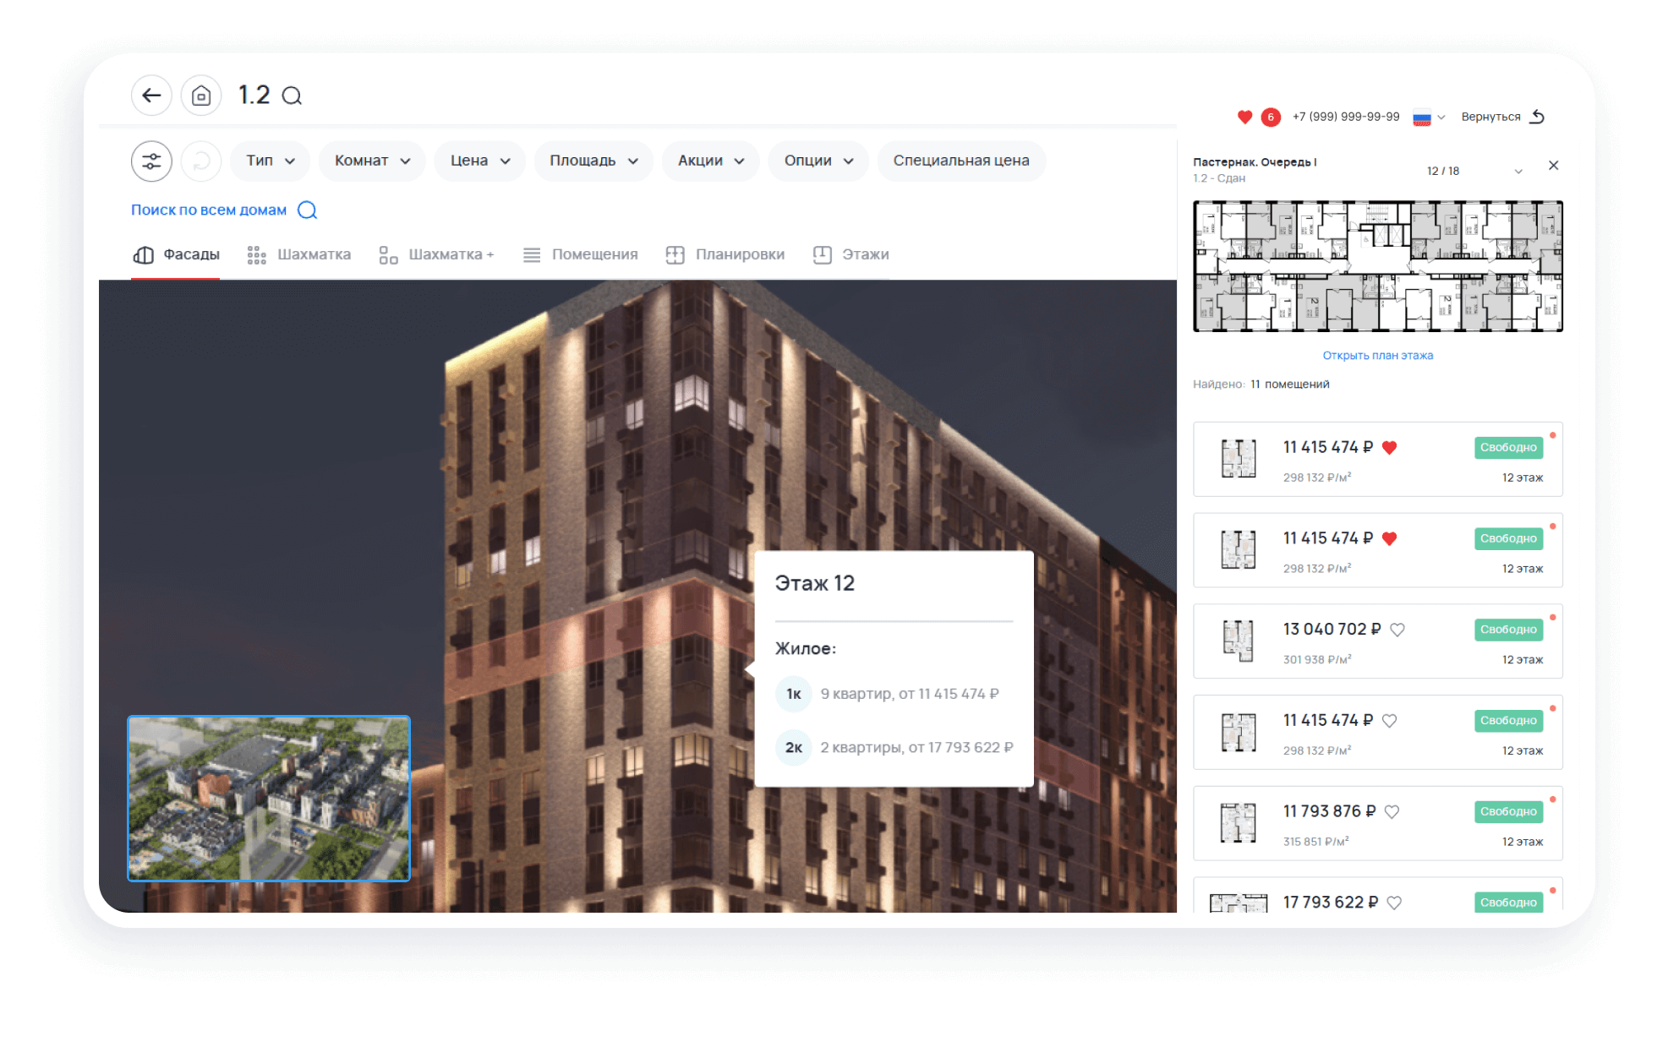Click the Открыть план этажа link
The width and height of the screenshot is (1679, 1042).
tap(1377, 356)
